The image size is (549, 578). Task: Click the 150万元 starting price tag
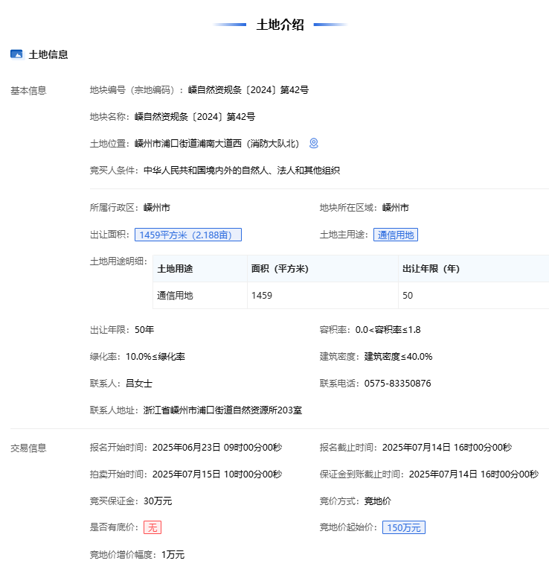404,527
